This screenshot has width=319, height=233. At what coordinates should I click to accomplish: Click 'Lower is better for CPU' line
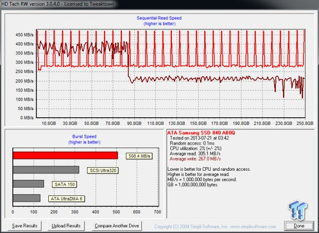pos(209,169)
